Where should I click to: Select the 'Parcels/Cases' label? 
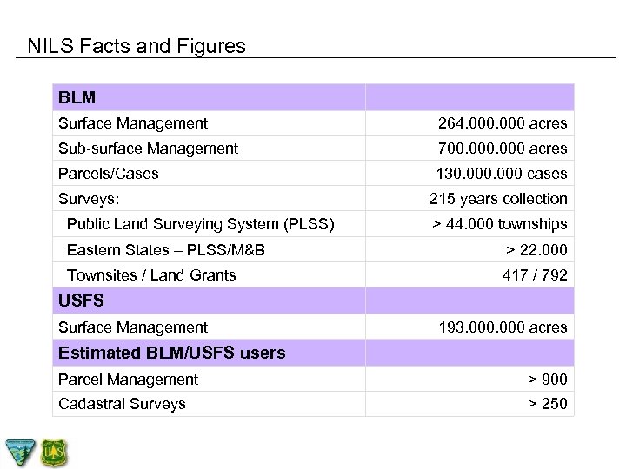click(x=108, y=174)
